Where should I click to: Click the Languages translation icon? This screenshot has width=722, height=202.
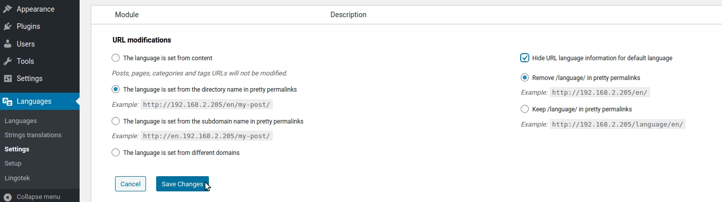pos(8,101)
